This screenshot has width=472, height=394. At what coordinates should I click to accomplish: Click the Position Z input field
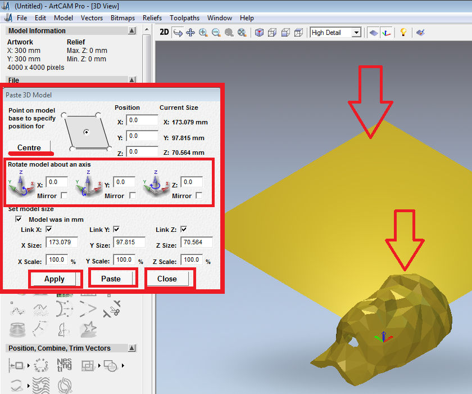click(x=142, y=151)
